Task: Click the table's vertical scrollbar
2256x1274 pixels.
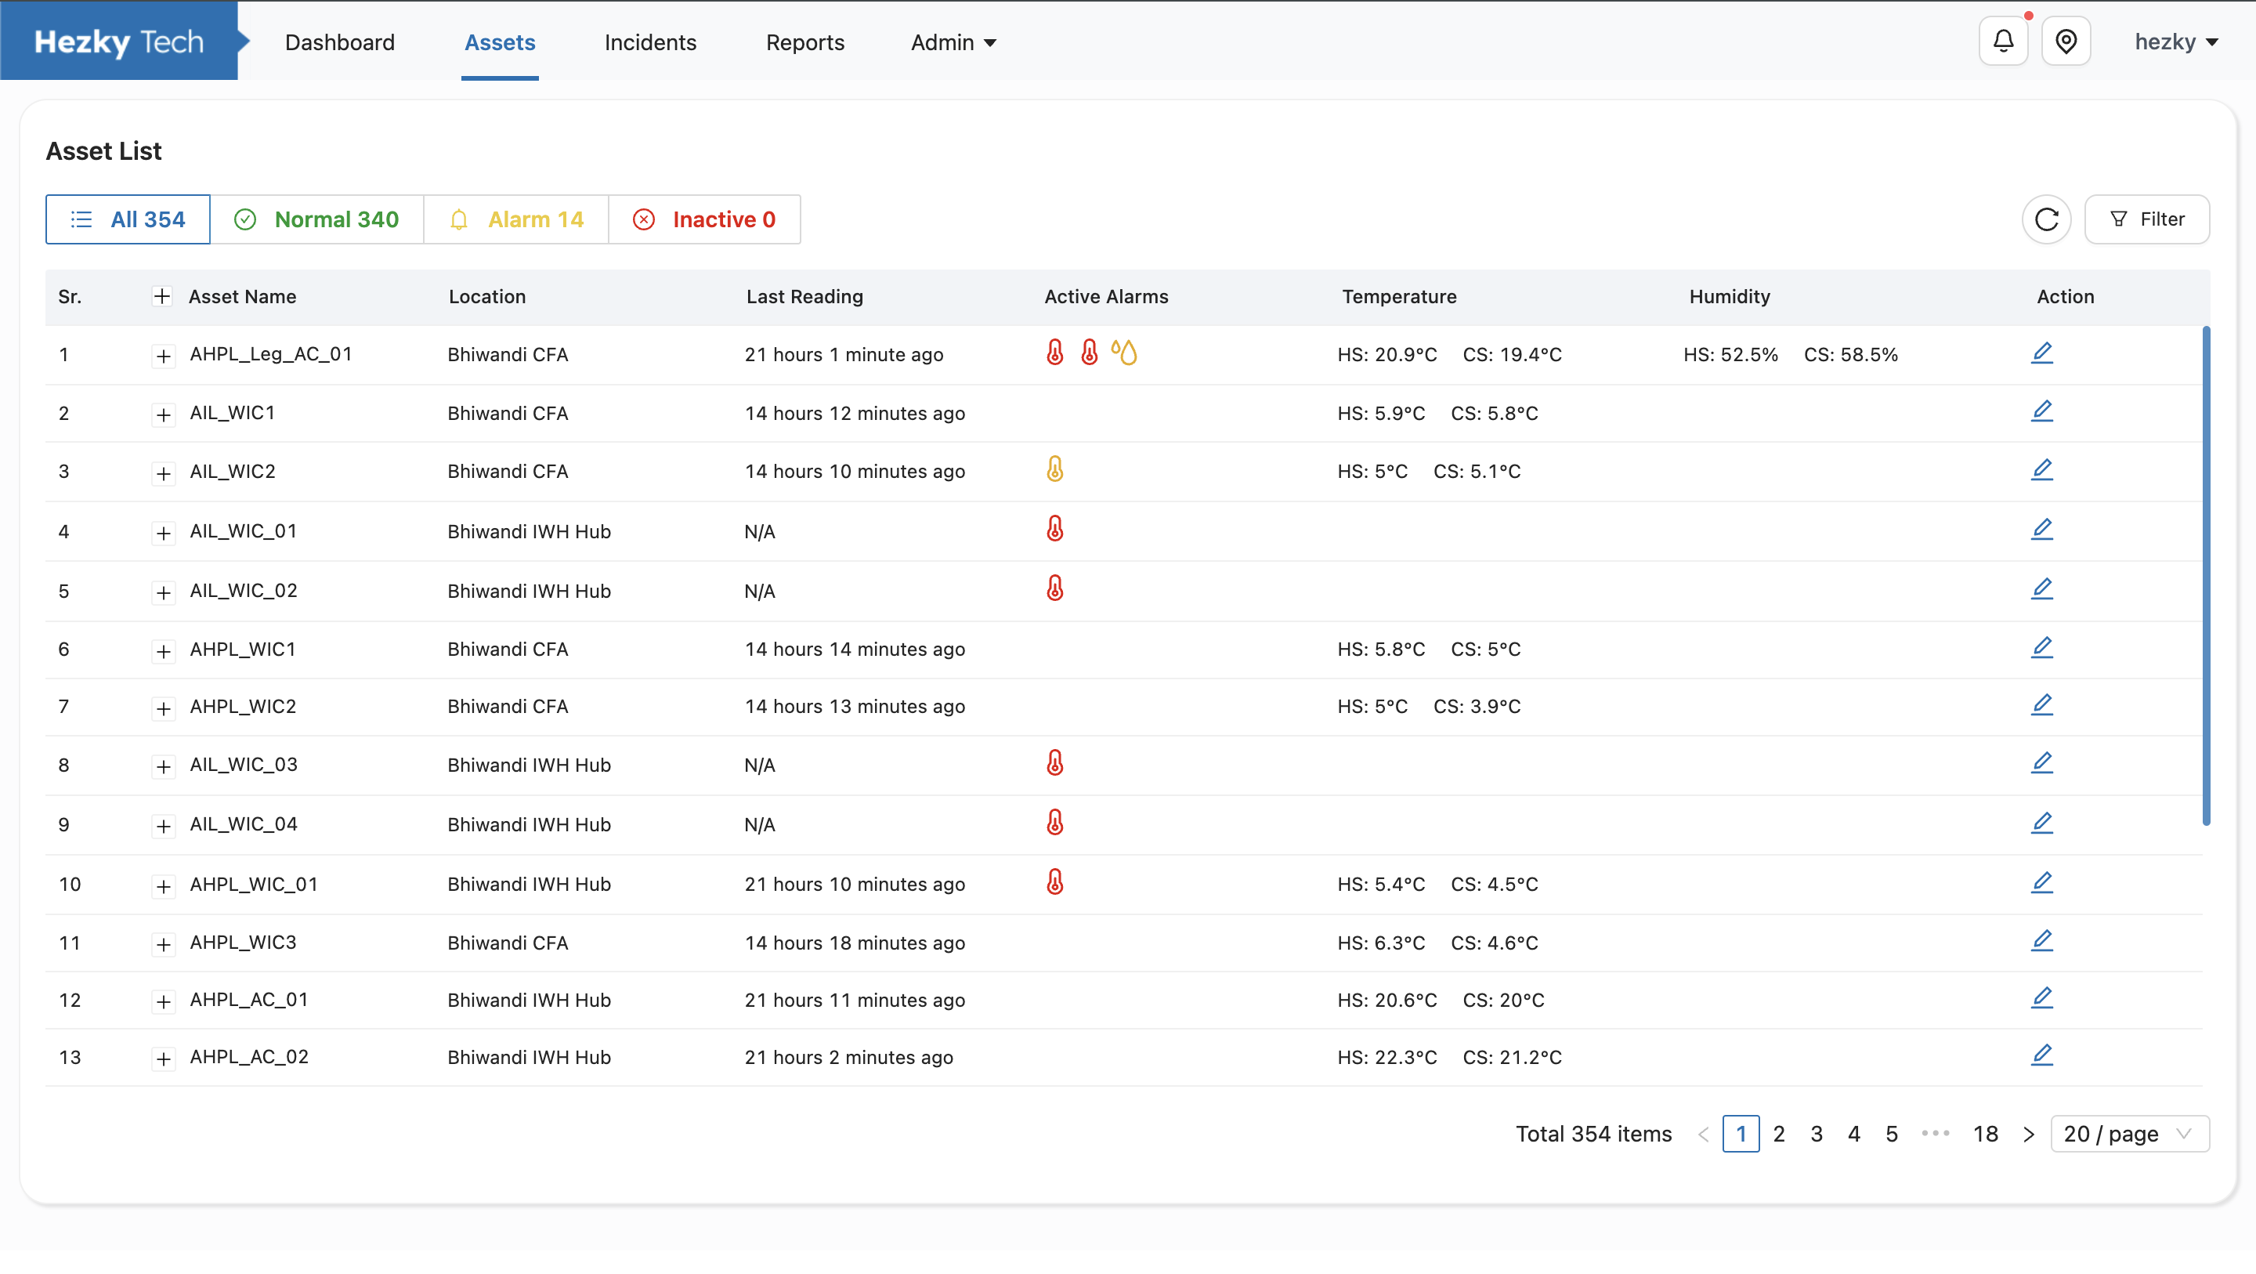Action: pos(2205,575)
